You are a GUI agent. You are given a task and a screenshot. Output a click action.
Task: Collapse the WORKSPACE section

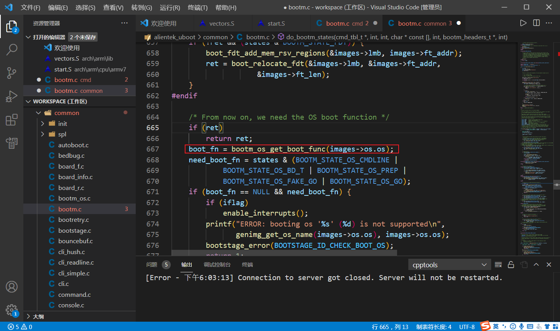click(x=28, y=101)
